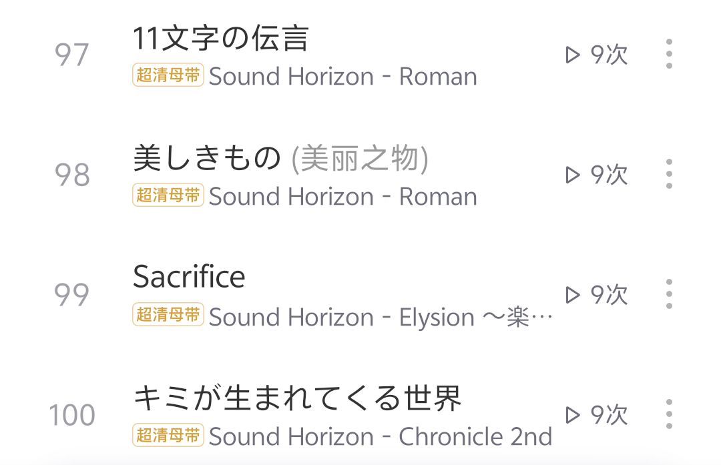Click the play triangle icon beside Sacrifice
The width and height of the screenshot is (721, 465).
coord(572,295)
